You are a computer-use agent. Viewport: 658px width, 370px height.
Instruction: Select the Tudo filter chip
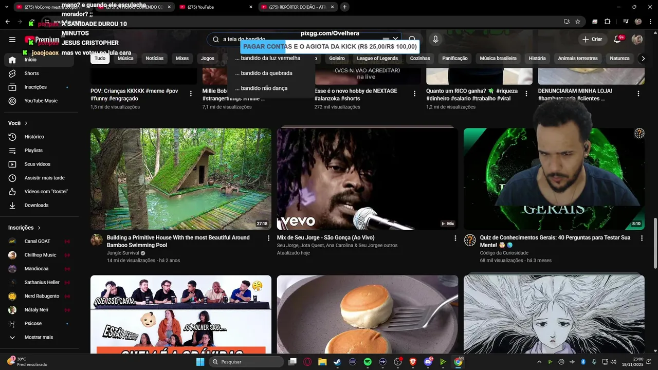coord(100,59)
